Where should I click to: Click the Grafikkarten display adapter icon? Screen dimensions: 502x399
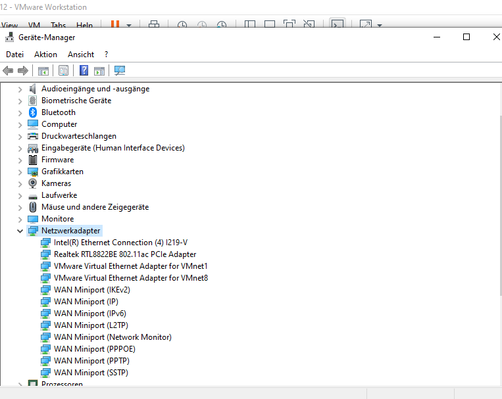33,172
